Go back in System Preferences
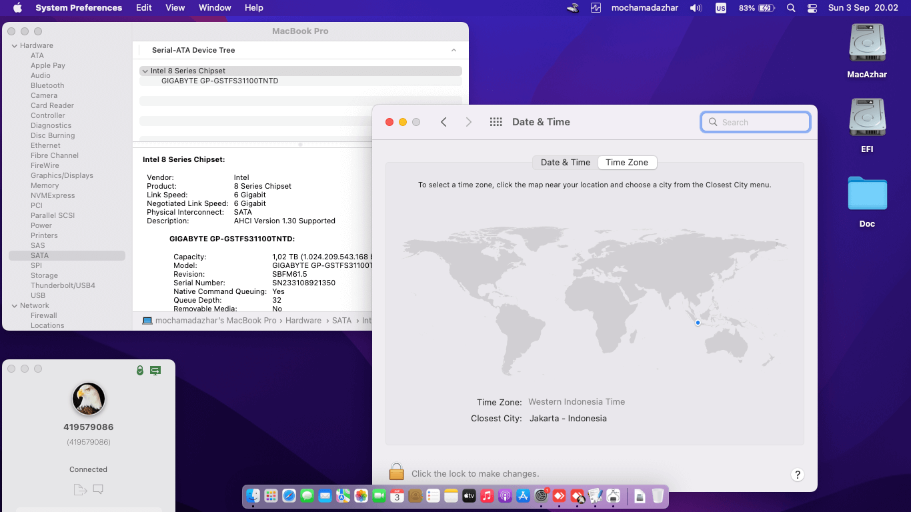This screenshot has height=512, width=911. (x=443, y=122)
